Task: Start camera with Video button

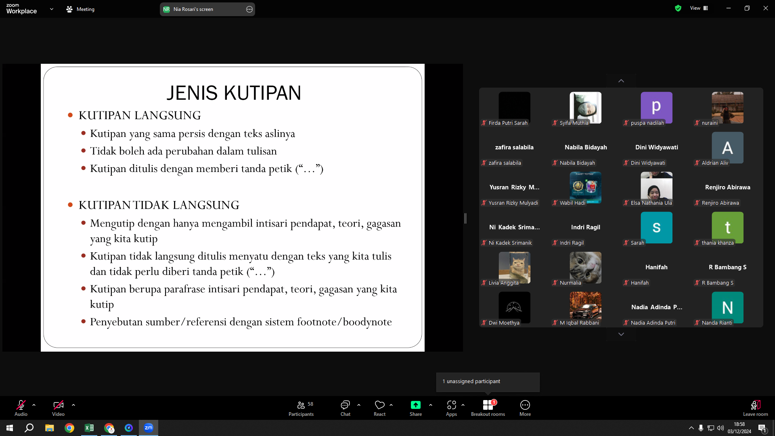Action: coord(58,408)
